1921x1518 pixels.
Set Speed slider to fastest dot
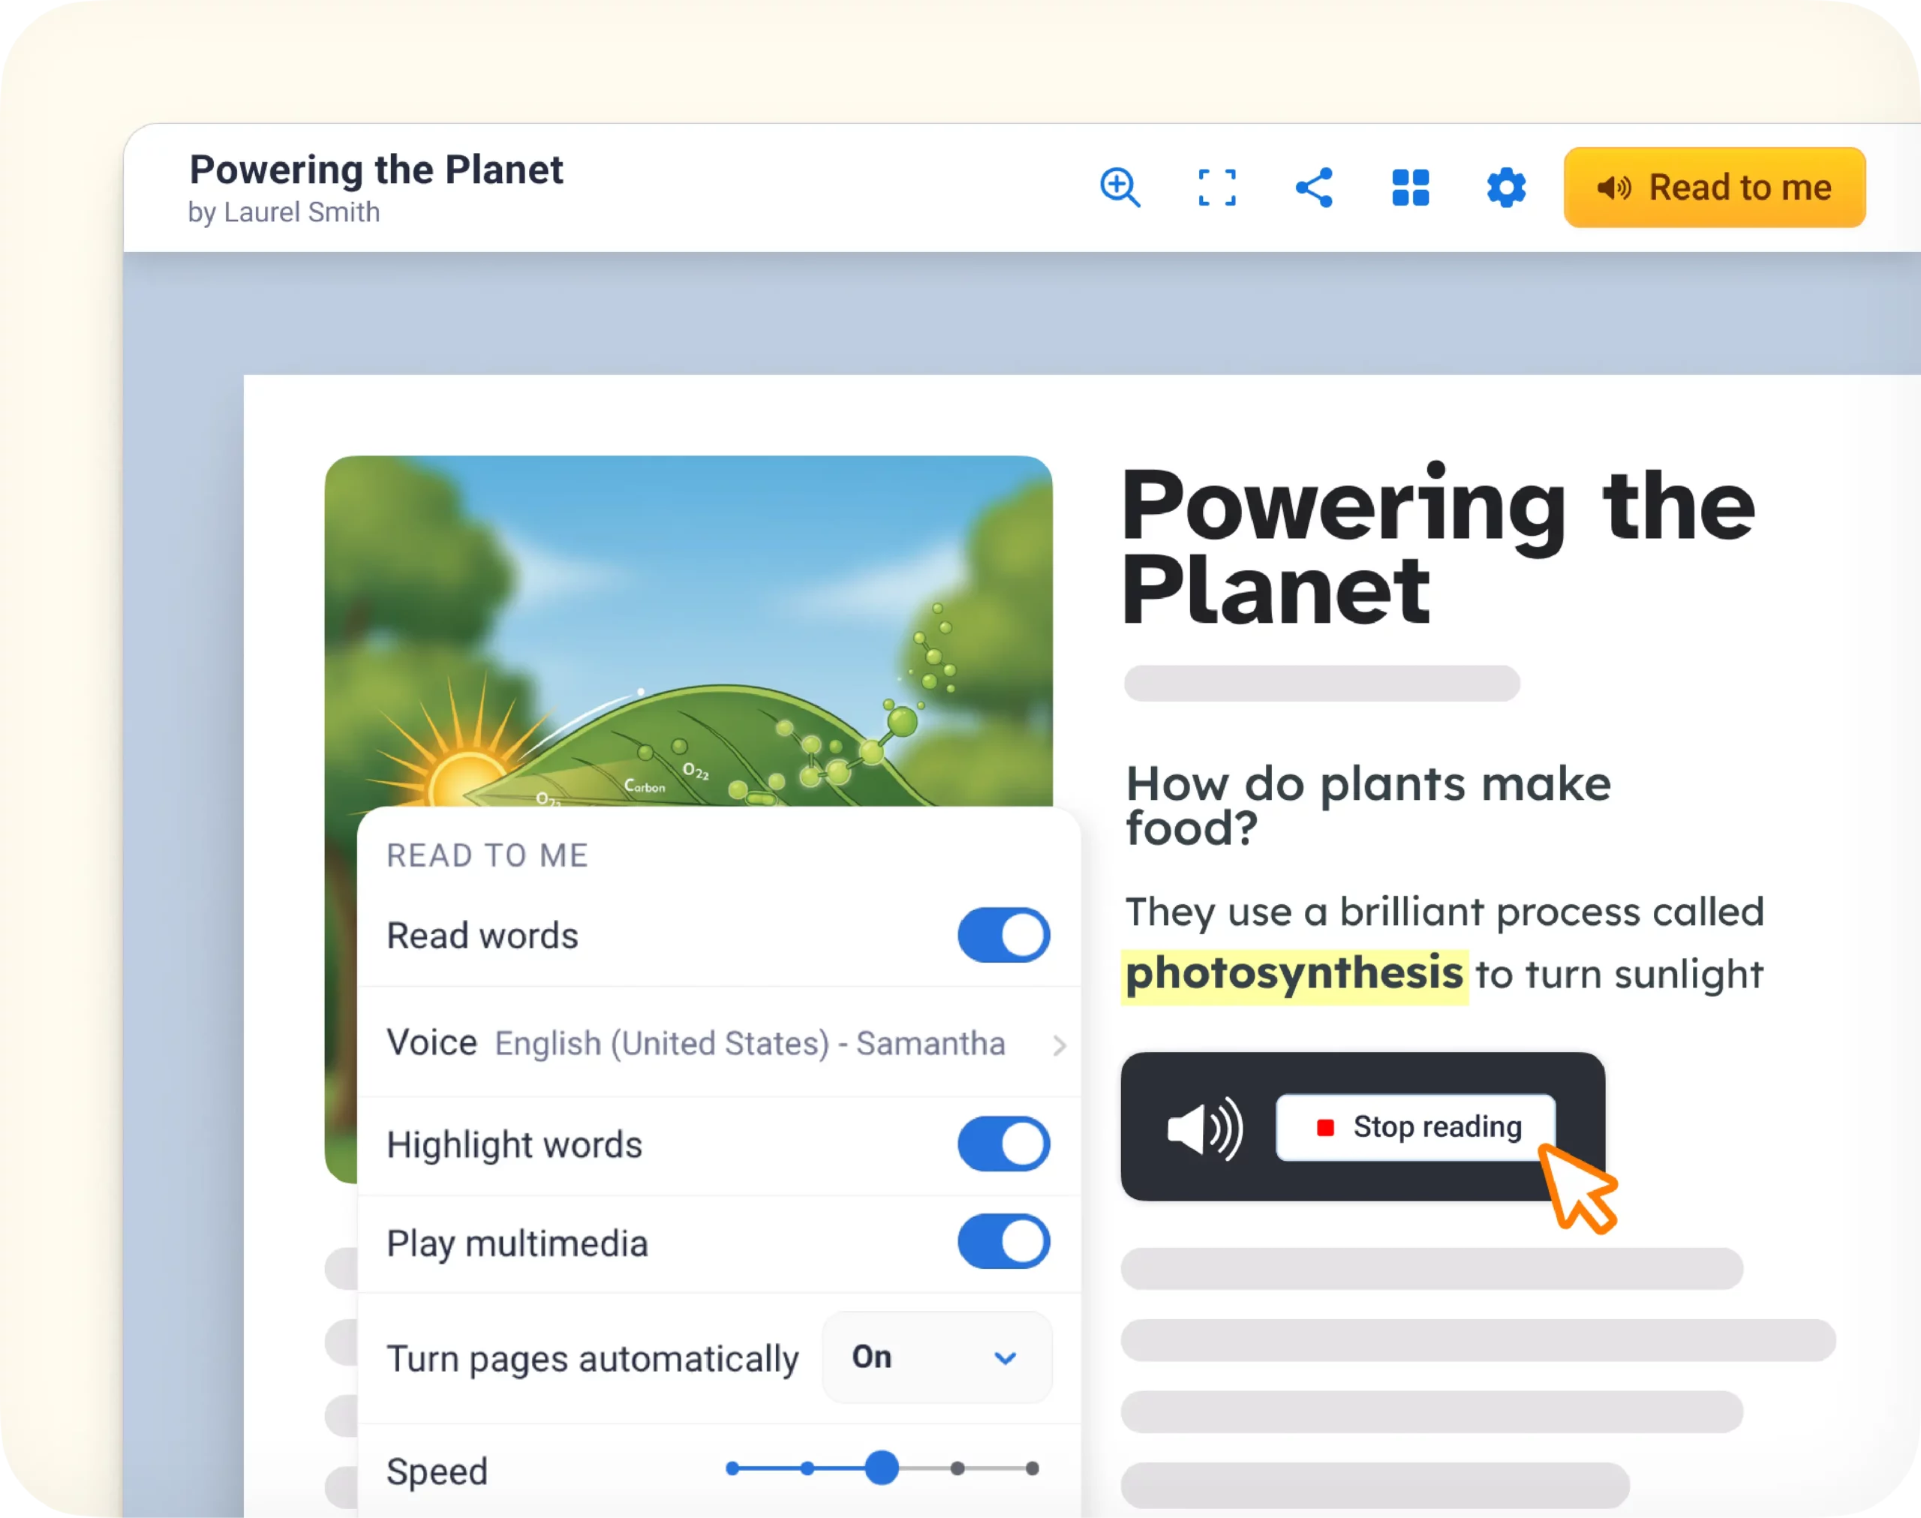(1032, 1468)
